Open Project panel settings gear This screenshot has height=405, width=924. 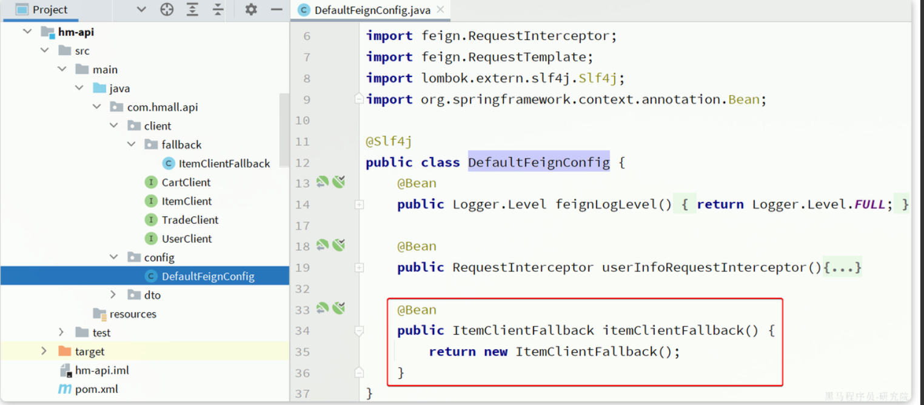pos(250,10)
